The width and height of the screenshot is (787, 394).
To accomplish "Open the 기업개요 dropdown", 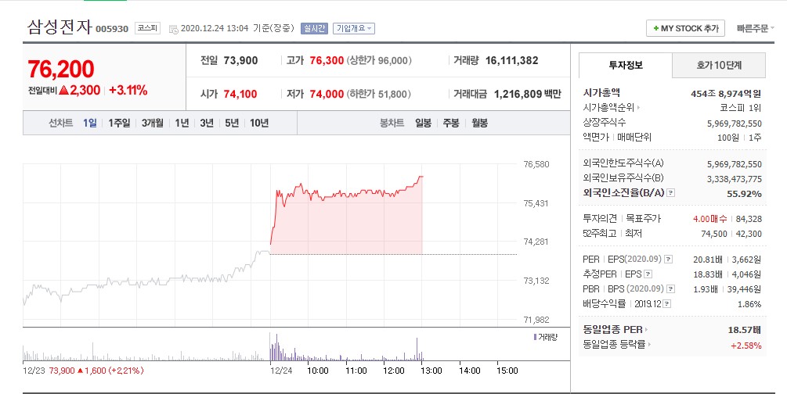I will pyautogui.click(x=354, y=28).
